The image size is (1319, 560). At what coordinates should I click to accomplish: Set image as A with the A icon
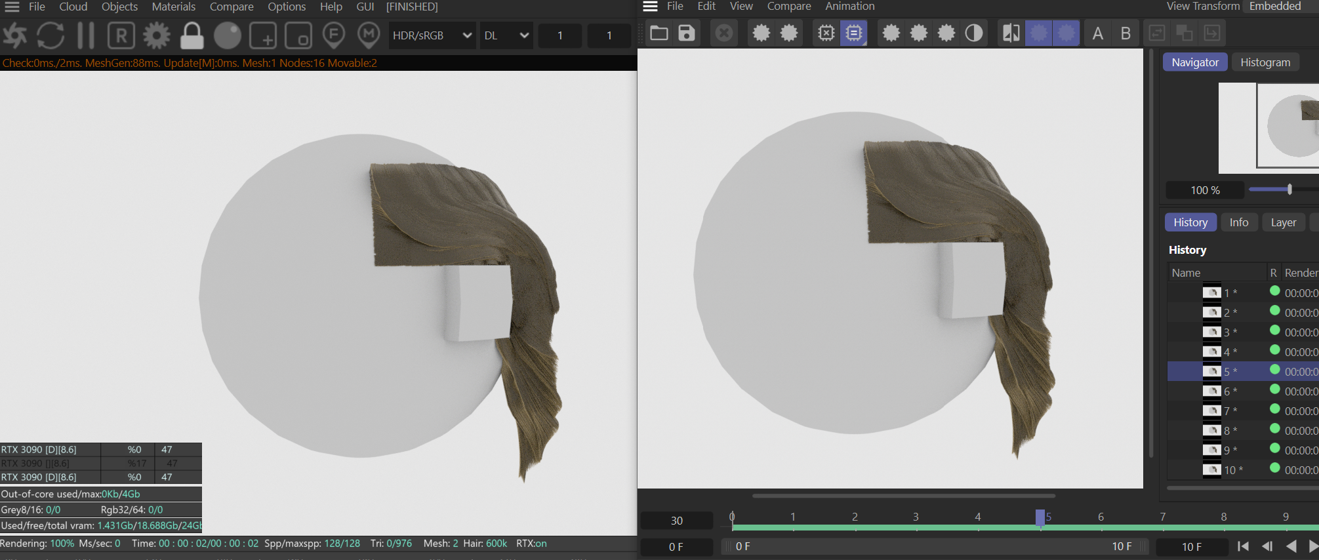1097,33
